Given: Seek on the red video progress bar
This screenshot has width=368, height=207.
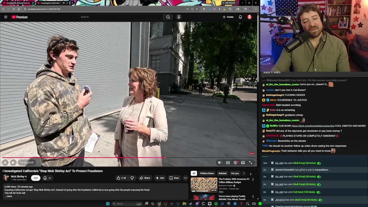Looking at the screenshot, I should point(129,158).
